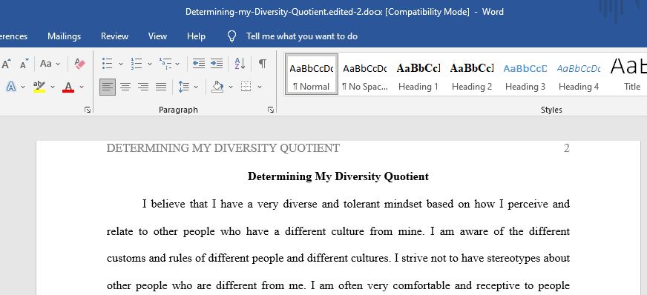Open the Change Case Aa button
Image resolution: width=647 pixels, height=295 pixels.
click(x=46, y=64)
